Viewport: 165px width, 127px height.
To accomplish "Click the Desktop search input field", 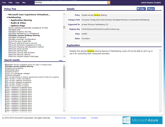I will tap(71, 2).
